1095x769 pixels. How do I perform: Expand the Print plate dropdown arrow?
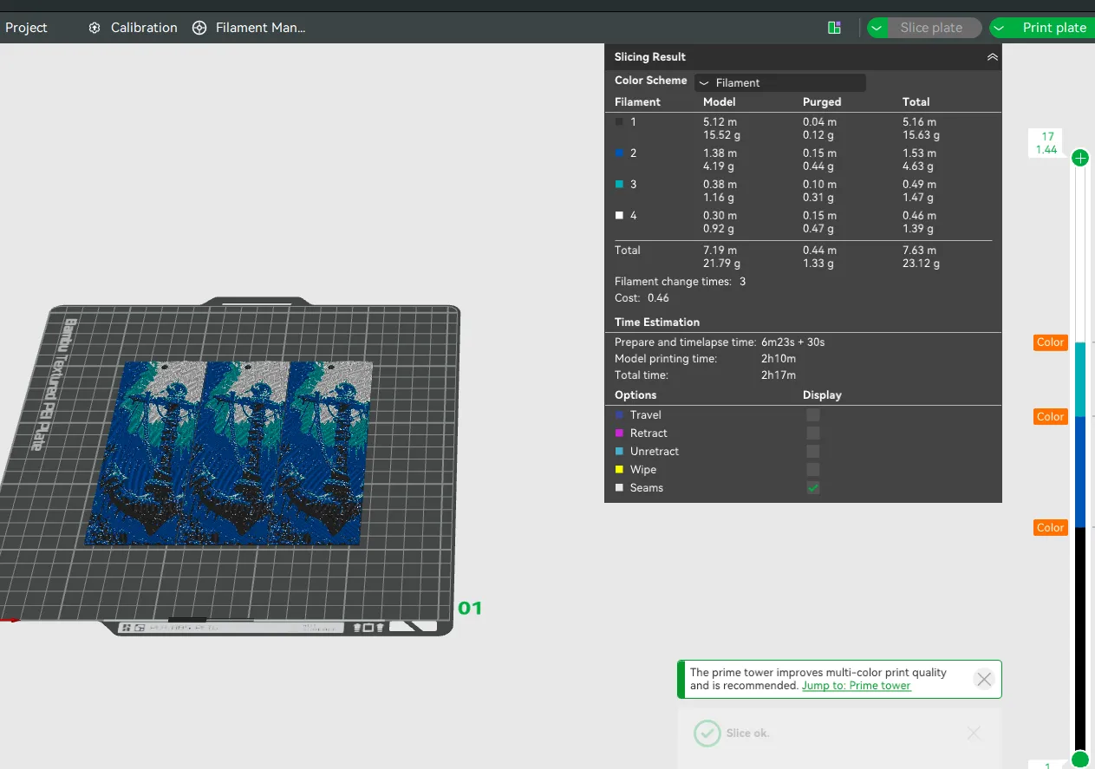pyautogui.click(x=1000, y=28)
